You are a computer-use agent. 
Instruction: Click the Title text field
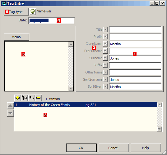(x=135, y=30)
